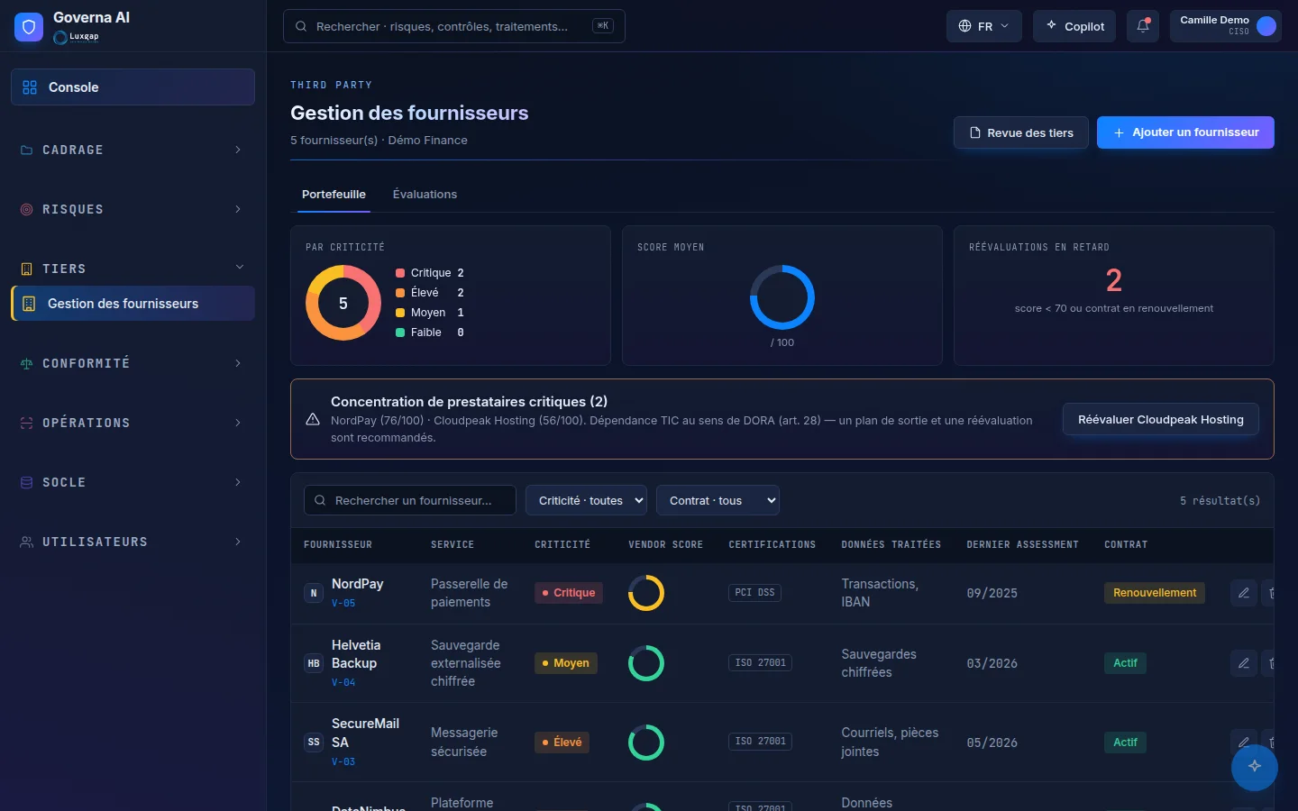Click the Helvetia Backup 'HB' avatar badge
1298x811 pixels.
[x=314, y=663]
